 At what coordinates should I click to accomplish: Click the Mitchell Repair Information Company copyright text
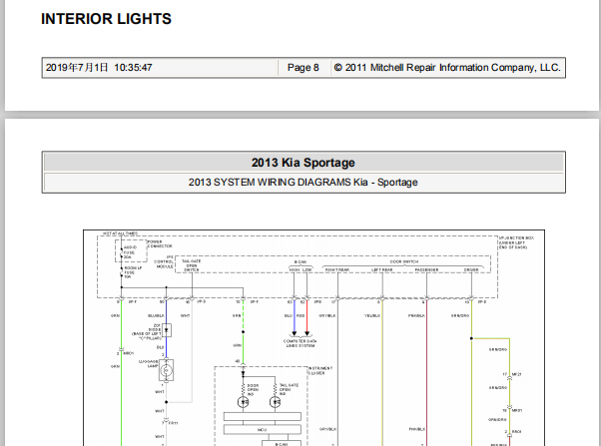coord(447,68)
